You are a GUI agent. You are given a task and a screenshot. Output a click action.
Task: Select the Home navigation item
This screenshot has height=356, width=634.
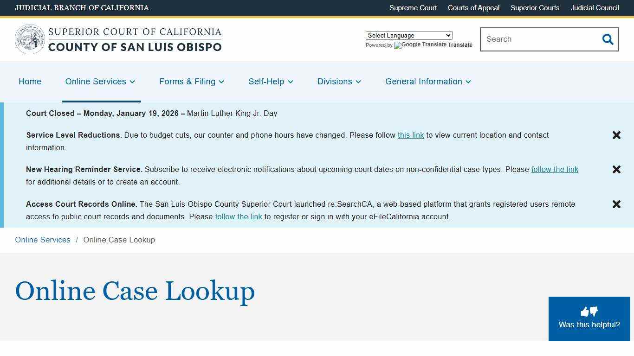point(30,82)
